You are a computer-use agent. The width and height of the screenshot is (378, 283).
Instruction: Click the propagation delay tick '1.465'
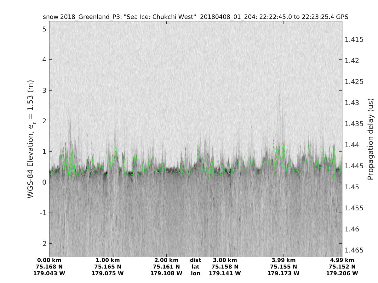(354, 250)
